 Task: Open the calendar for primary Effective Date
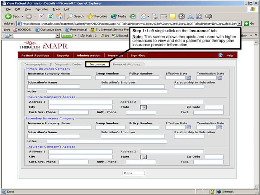point(189,77)
